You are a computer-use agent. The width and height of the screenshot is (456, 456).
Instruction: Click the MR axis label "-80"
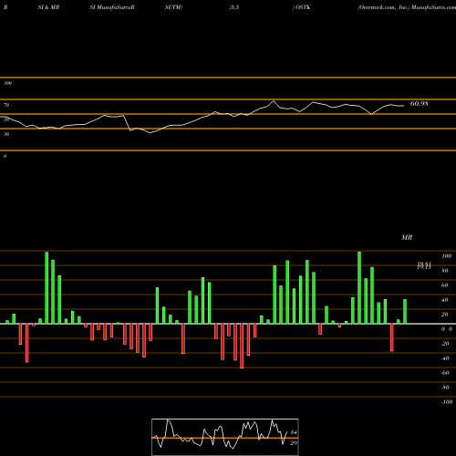[x=445, y=388]
